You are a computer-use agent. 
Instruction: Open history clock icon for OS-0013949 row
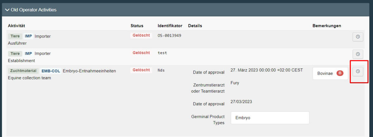pyautogui.click(x=358, y=37)
